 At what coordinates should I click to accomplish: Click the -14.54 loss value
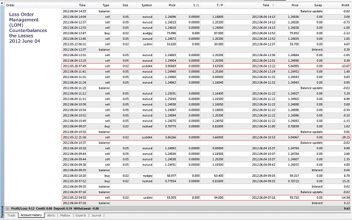345,198
